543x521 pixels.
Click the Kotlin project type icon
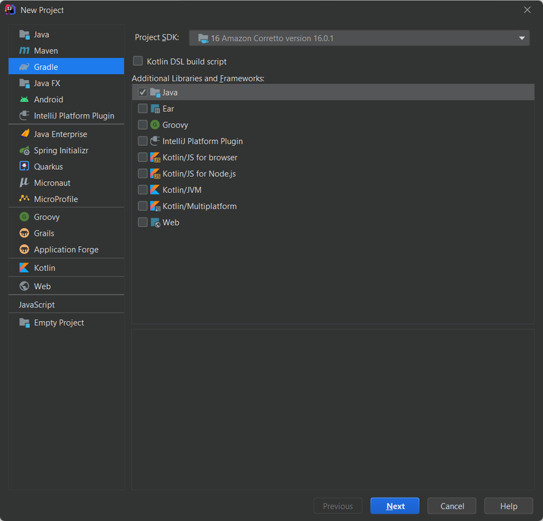pos(23,267)
